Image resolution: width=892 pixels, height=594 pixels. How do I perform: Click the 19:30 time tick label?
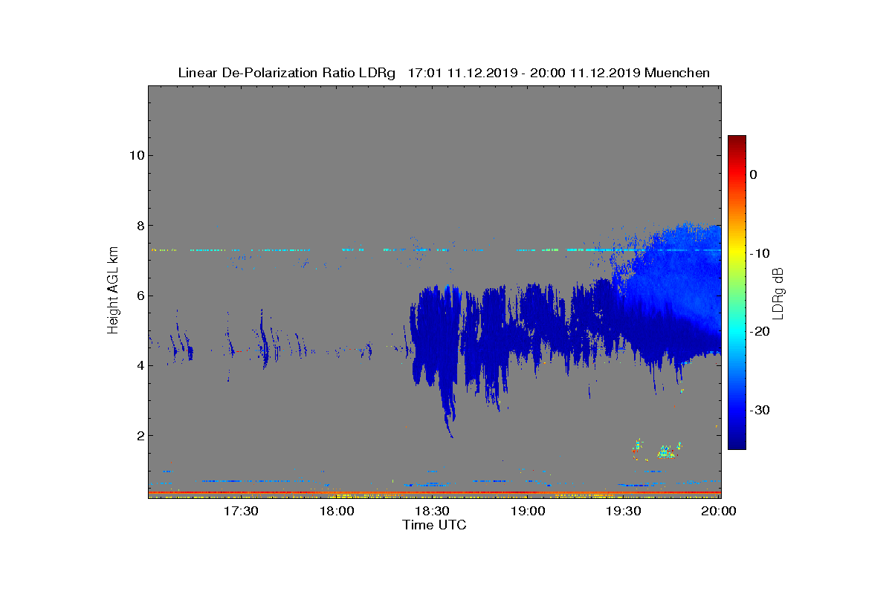pyautogui.click(x=624, y=512)
